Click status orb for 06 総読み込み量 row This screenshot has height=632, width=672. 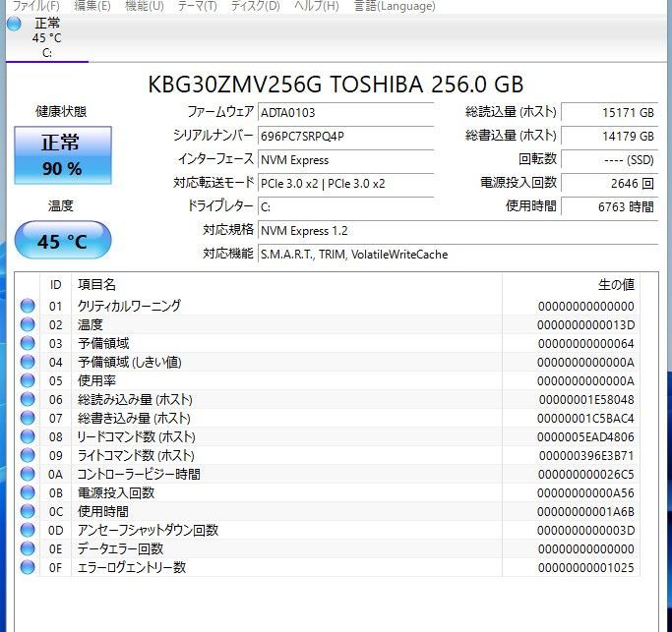tap(28, 399)
